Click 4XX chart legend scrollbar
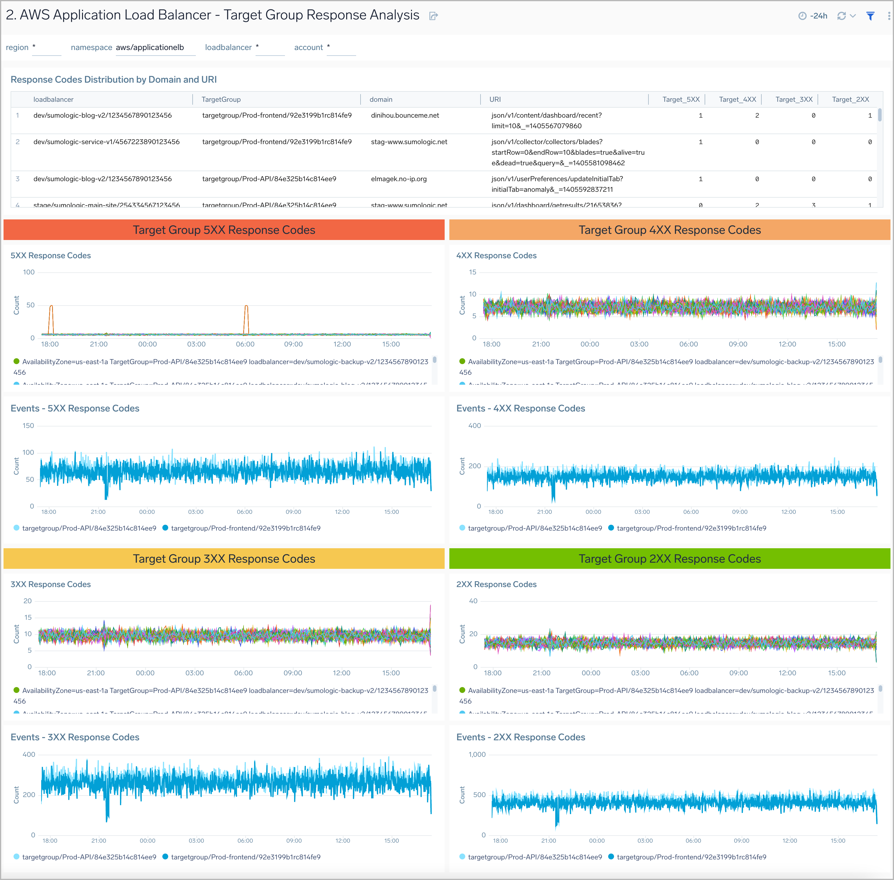 tap(880, 360)
